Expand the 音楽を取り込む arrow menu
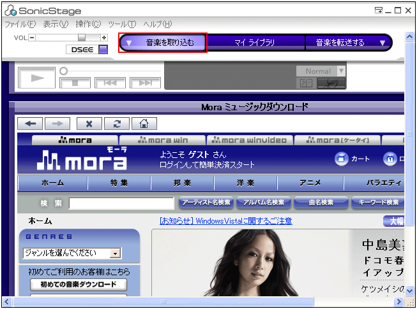Screen dimensions: 417x309 coord(129,43)
